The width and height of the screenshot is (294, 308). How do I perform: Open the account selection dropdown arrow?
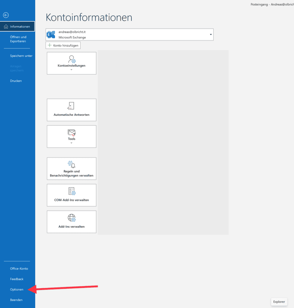[211, 35]
